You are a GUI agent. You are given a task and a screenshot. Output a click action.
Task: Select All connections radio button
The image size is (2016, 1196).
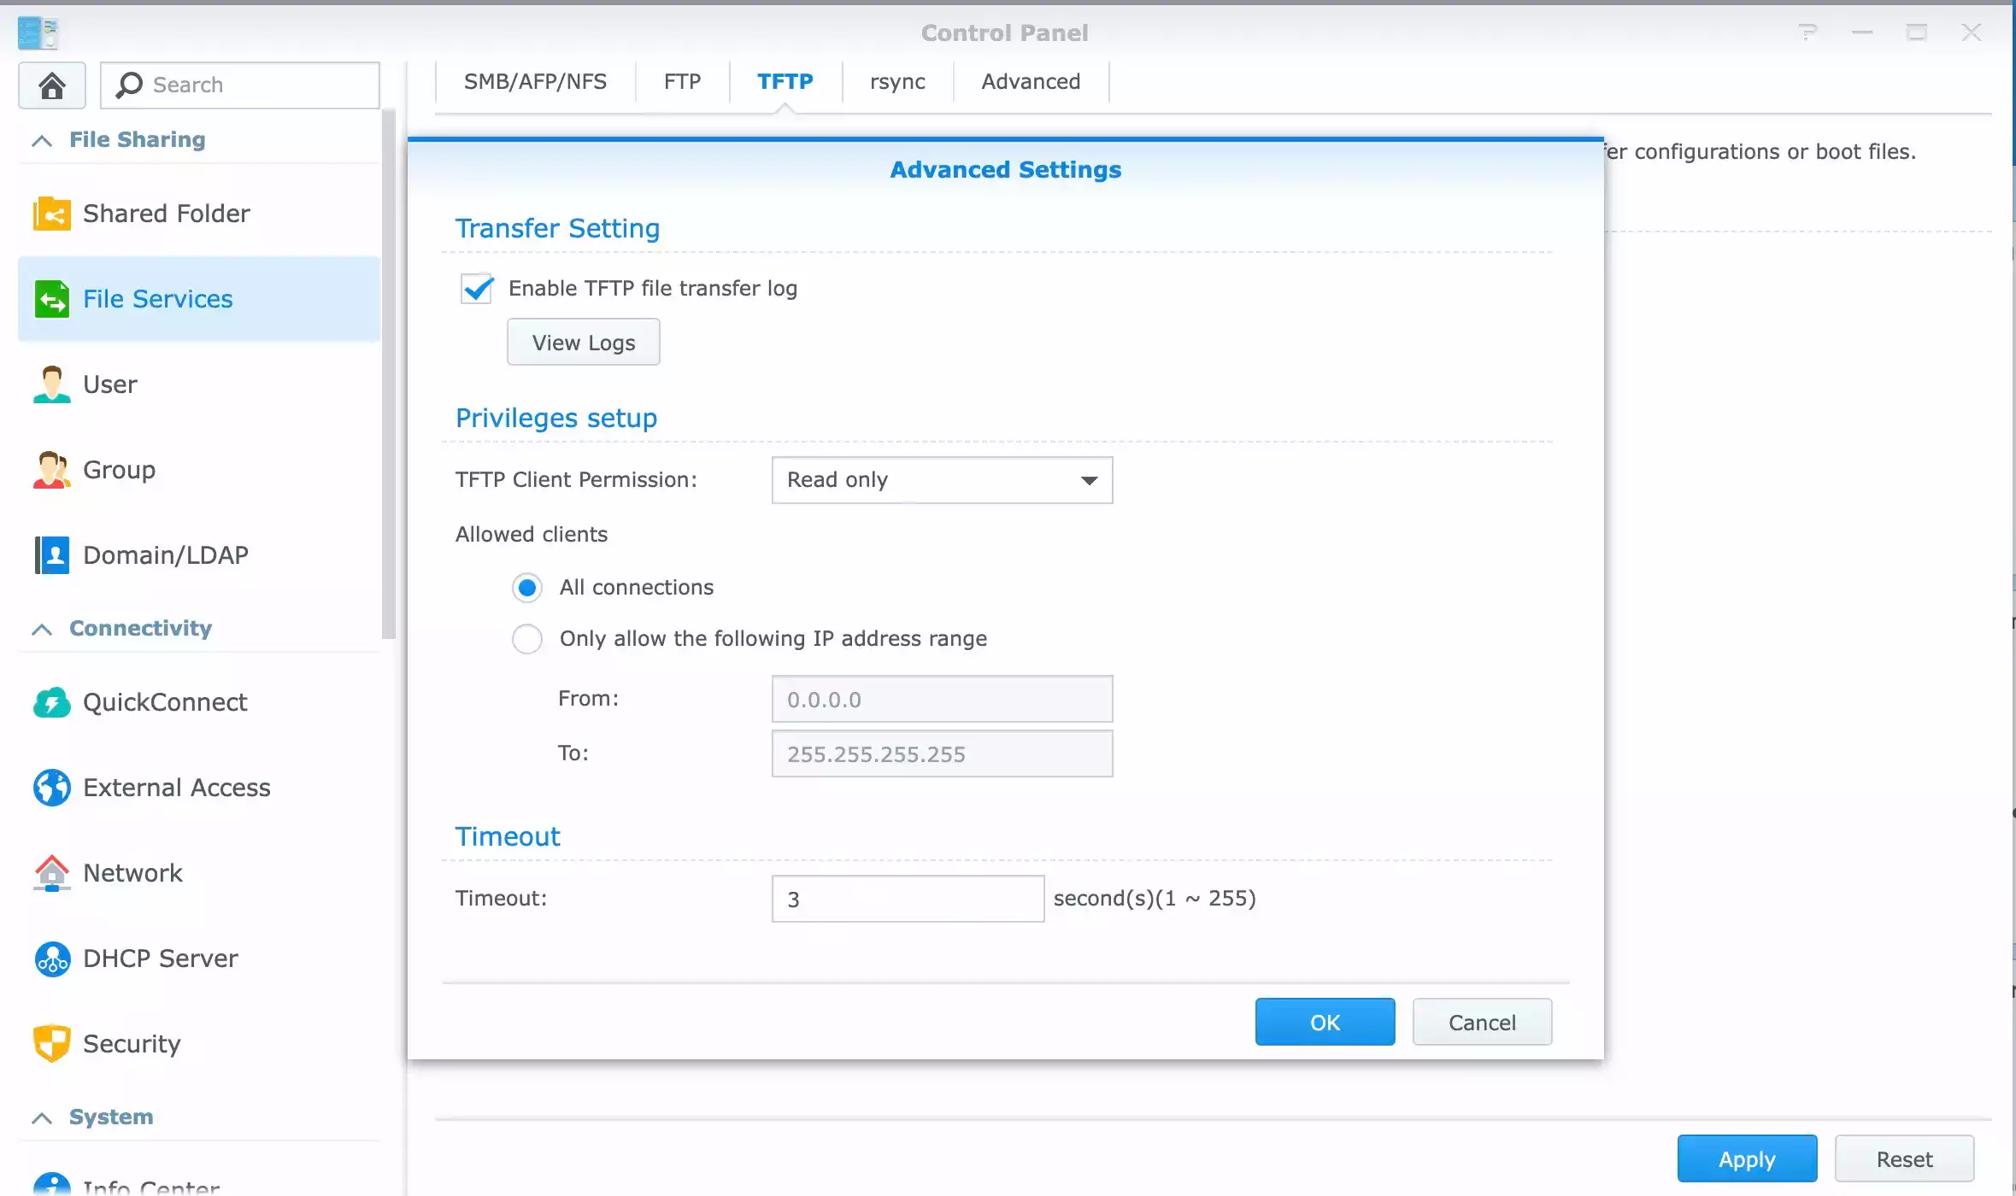527,588
